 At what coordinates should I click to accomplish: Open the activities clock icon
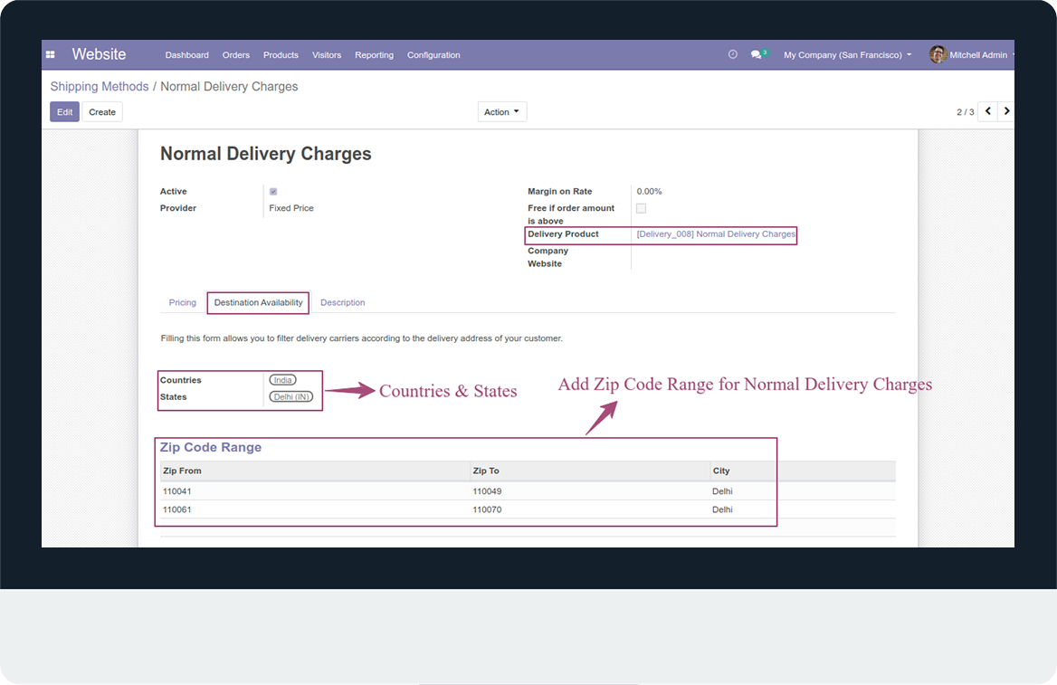click(733, 54)
